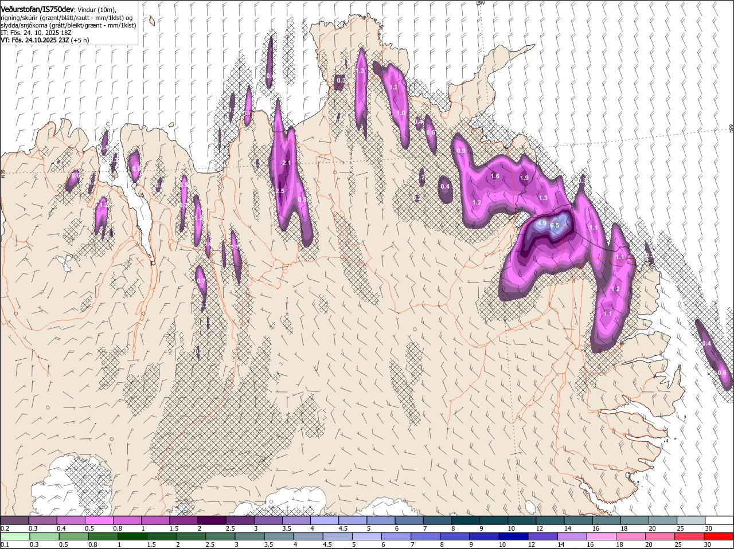Pick green rain-scale swatch starting at 0.5
The height and width of the screenshot is (549, 734).
tap(73, 536)
